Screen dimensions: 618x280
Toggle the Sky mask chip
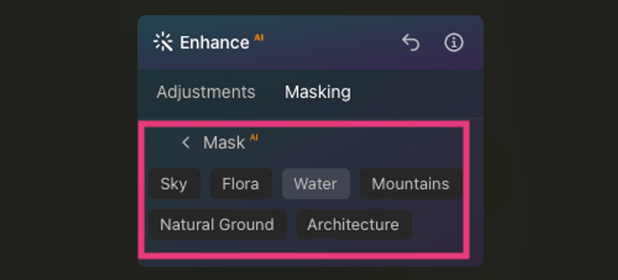click(x=174, y=184)
